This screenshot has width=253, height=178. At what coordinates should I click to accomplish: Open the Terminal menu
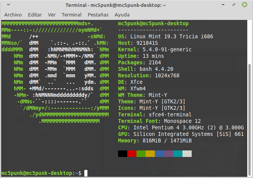tap(72, 15)
